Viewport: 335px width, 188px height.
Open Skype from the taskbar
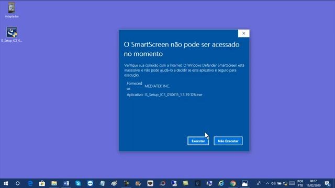[78, 183]
